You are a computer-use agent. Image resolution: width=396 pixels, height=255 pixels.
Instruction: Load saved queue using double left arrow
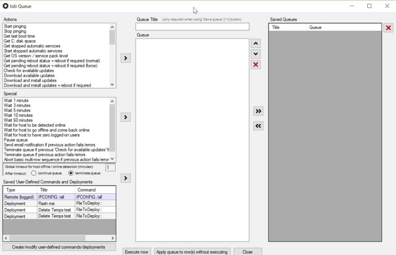point(258,126)
